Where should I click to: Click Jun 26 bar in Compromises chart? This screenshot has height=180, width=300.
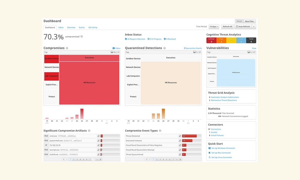point(82,114)
